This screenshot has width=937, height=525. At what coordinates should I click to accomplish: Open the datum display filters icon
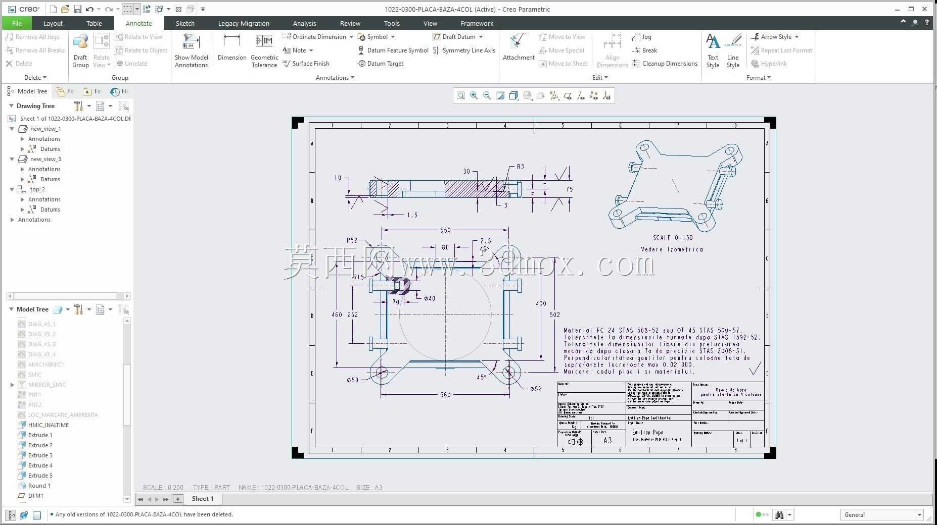(554, 95)
